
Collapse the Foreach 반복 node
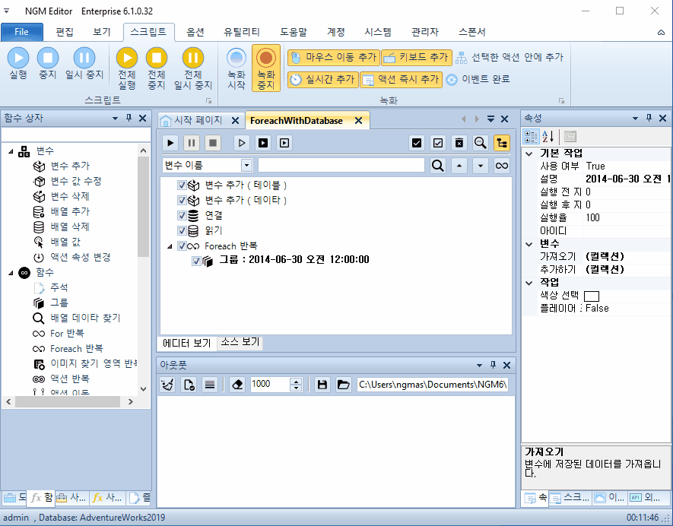(x=170, y=246)
